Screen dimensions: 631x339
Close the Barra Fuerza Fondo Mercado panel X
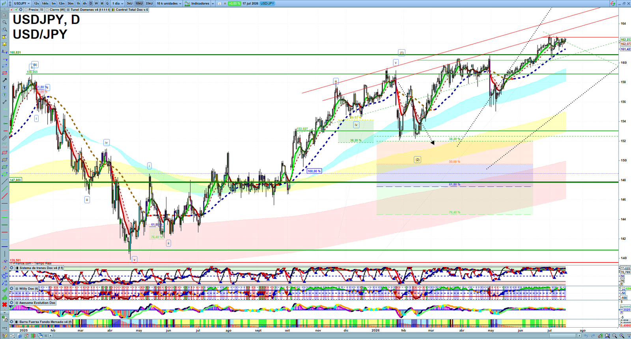point(12,322)
